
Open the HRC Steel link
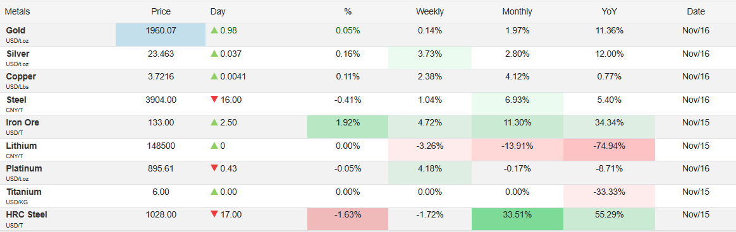point(27,215)
